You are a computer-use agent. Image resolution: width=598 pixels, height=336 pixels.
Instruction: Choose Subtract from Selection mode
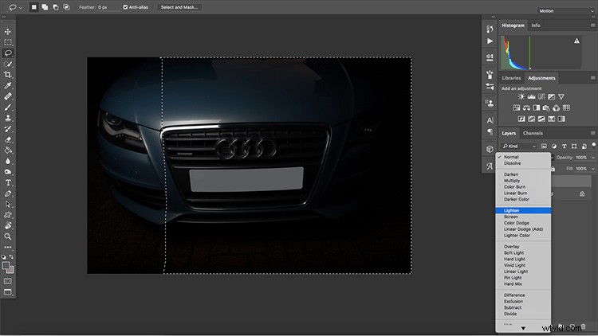click(55, 7)
